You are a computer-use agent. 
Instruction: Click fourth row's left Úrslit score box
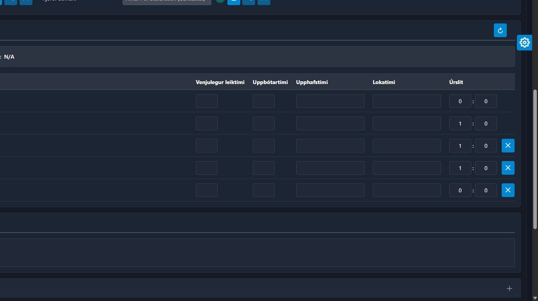click(x=460, y=168)
